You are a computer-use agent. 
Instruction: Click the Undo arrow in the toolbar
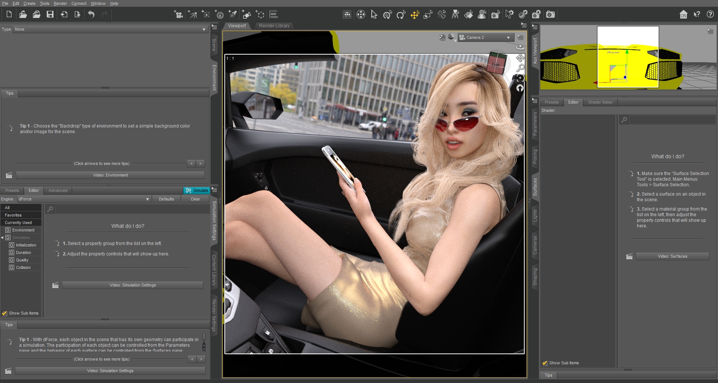[x=91, y=15]
